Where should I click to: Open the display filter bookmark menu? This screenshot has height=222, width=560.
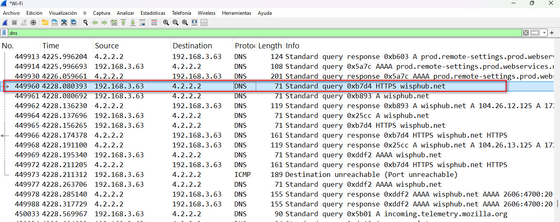pyautogui.click(x=4, y=33)
